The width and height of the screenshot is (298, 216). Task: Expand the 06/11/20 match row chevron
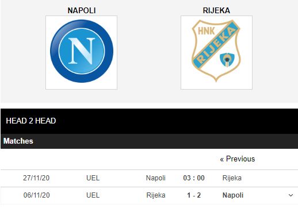coord(291,195)
